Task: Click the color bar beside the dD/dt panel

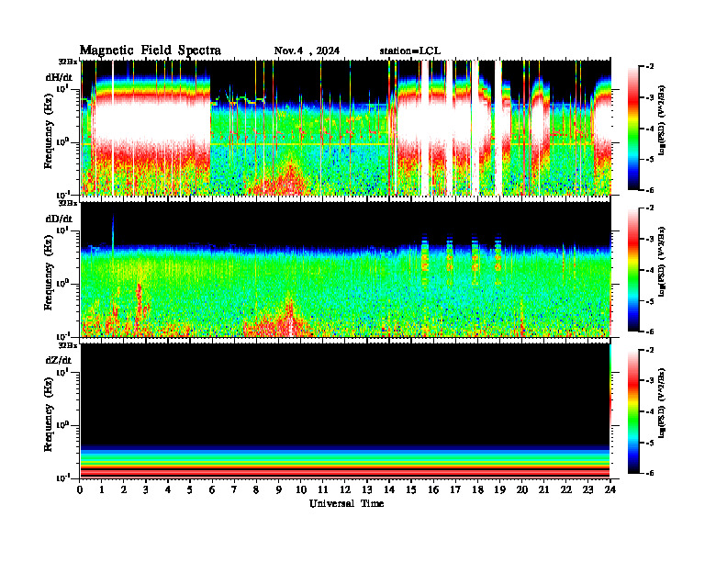Action: [x=633, y=270]
